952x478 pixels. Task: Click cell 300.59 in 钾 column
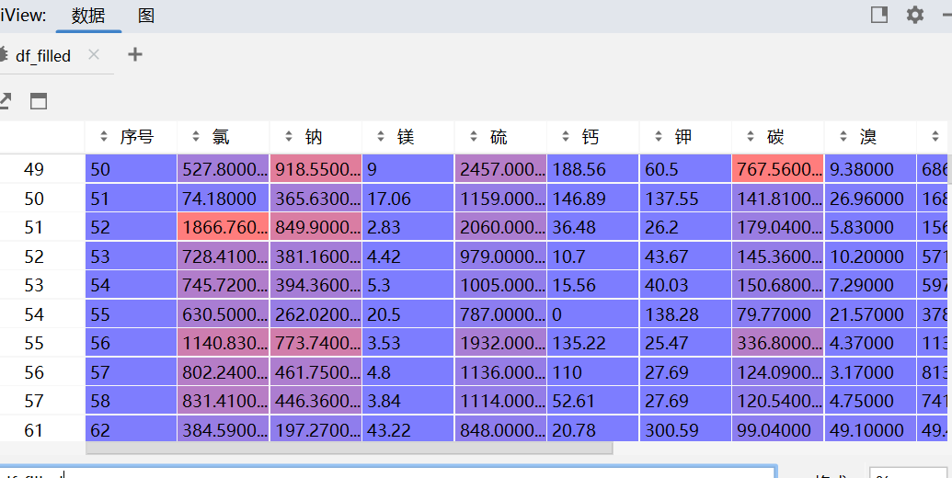(x=685, y=430)
